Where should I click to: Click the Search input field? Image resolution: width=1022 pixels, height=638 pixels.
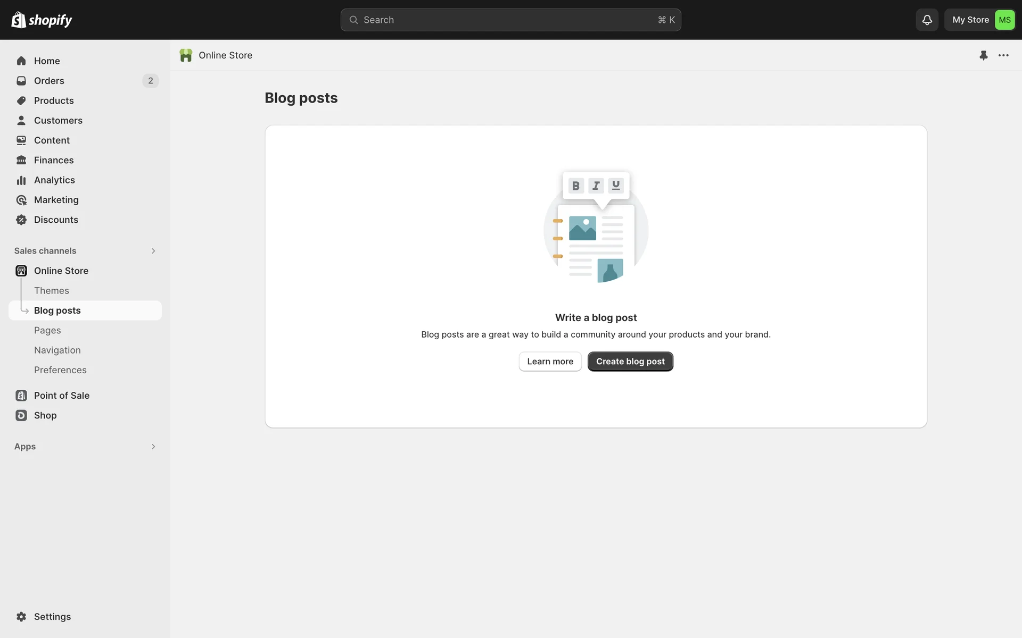coord(510,20)
